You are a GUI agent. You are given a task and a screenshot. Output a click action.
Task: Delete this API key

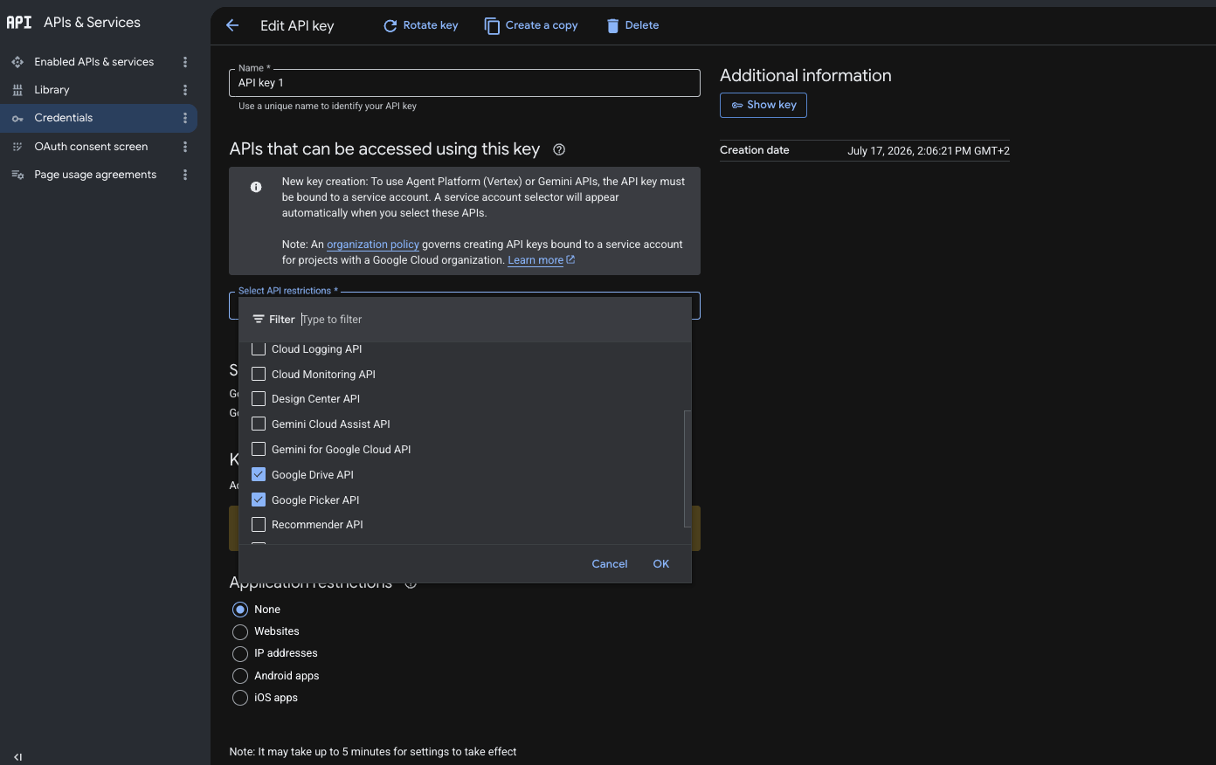click(632, 25)
